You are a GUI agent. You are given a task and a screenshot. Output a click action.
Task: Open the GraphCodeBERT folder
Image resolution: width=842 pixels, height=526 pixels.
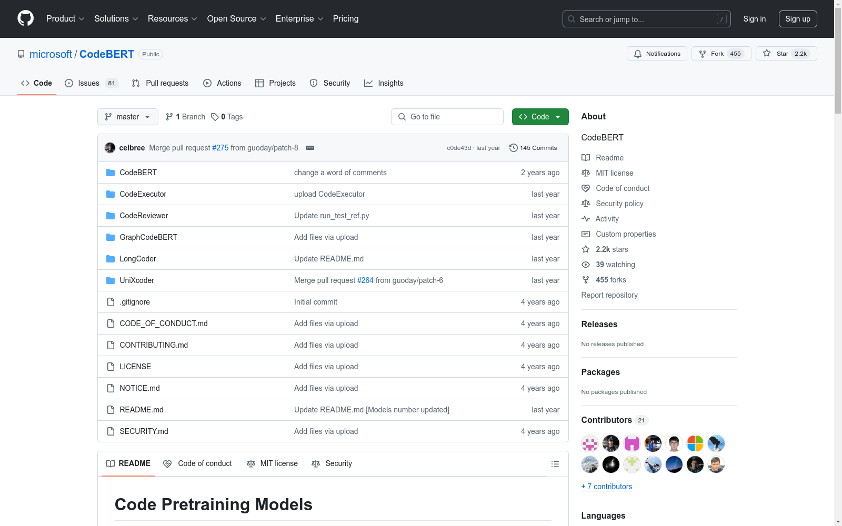click(x=148, y=237)
